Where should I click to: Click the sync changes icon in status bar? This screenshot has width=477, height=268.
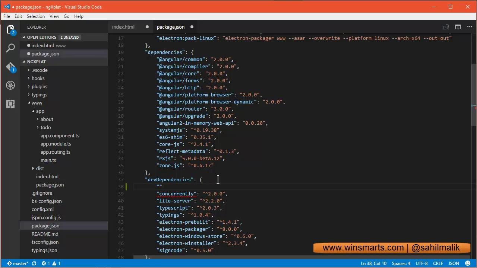[34, 264]
